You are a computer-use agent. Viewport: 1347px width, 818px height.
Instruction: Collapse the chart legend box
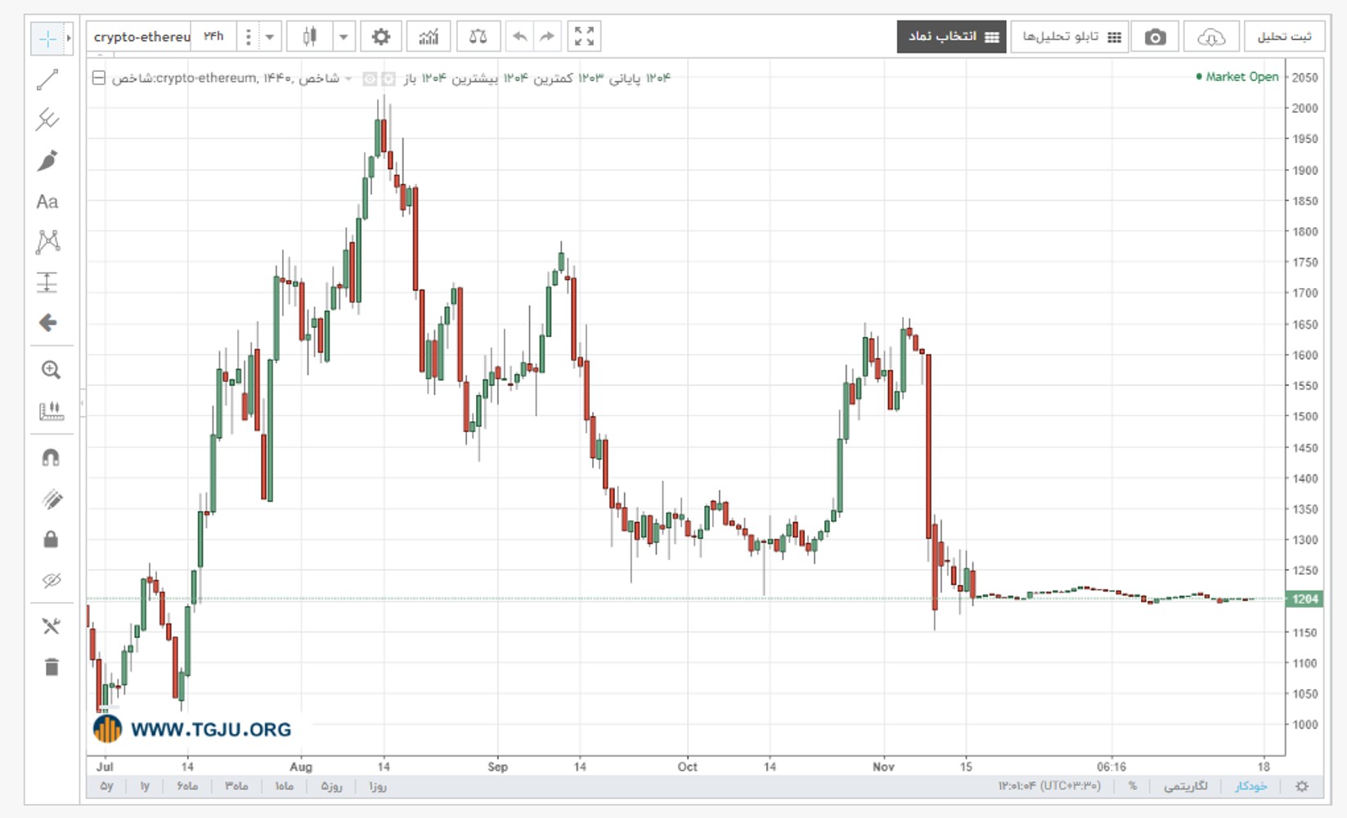point(99,79)
